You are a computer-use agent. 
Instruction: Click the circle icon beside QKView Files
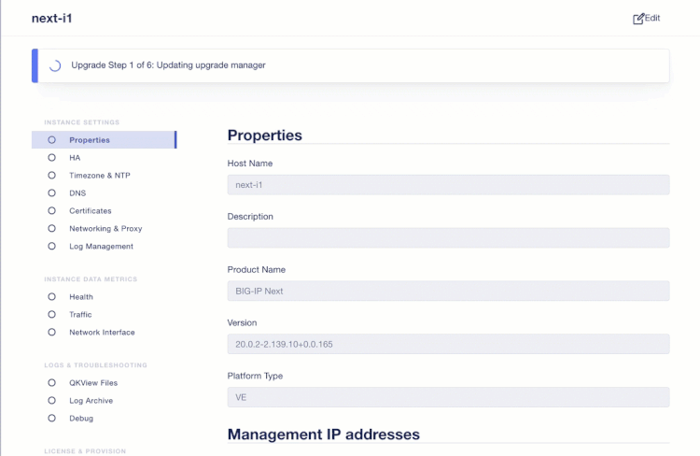pos(52,383)
